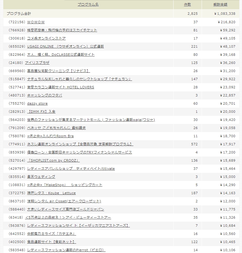Select DMM FX reward ¥20,000
This screenshot has height=253, width=242.
click(228, 112)
